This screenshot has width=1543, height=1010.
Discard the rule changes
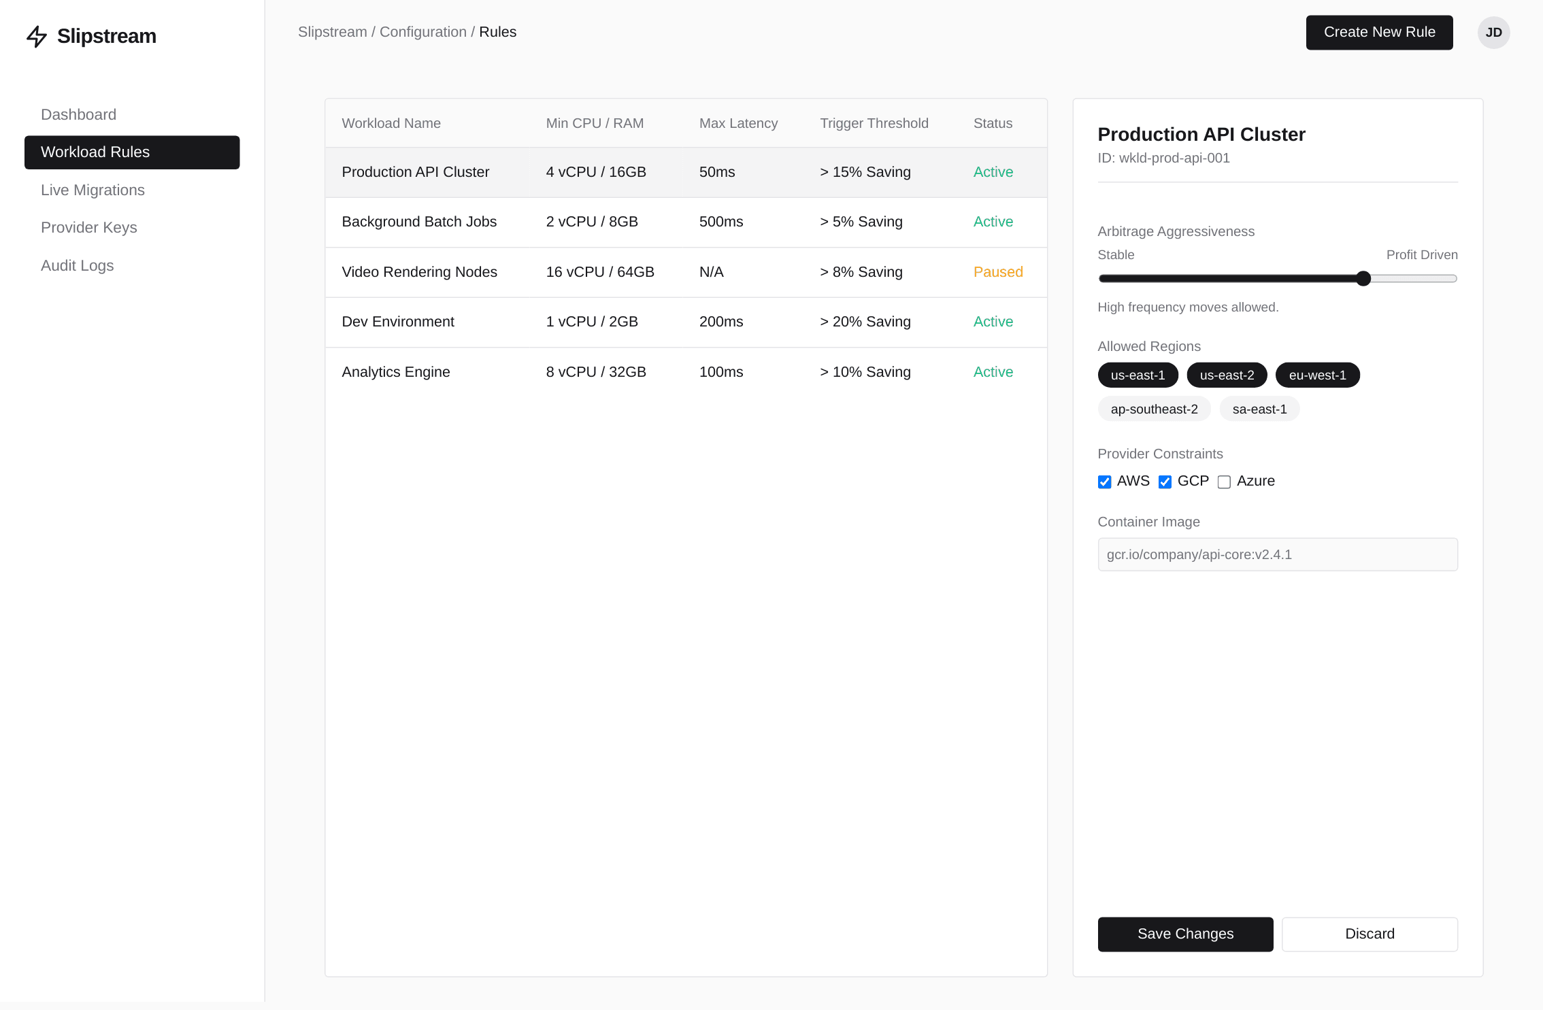(x=1369, y=934)
